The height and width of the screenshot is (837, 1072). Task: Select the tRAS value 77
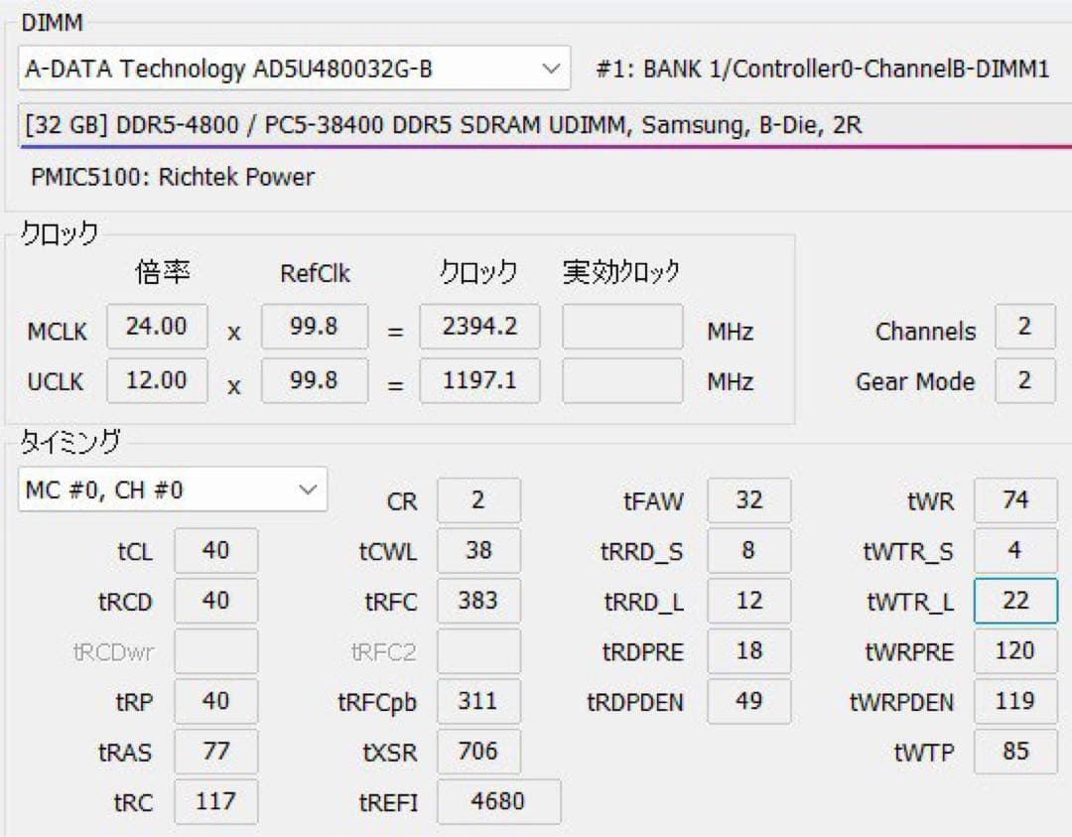coord(215,752)
